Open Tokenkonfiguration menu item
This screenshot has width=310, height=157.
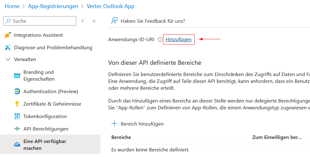(x=45, y=116)
